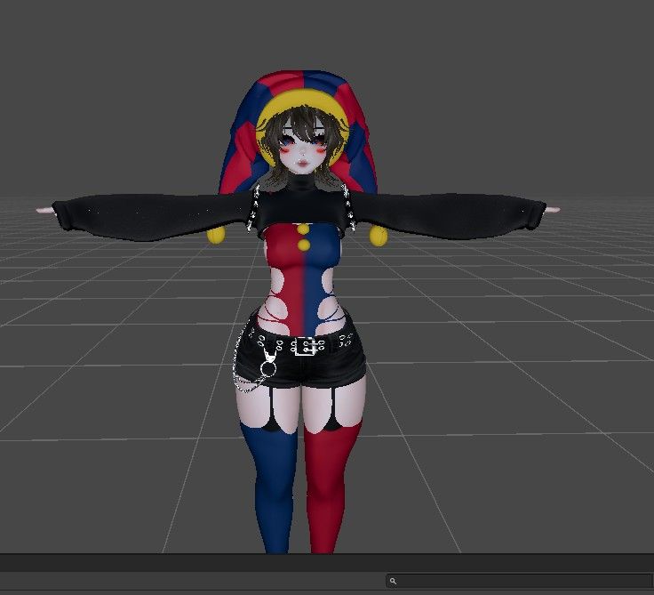The height and width of the screenshot is (595, 654).
Task: Click the hand at far left
Action: point(45,211)
